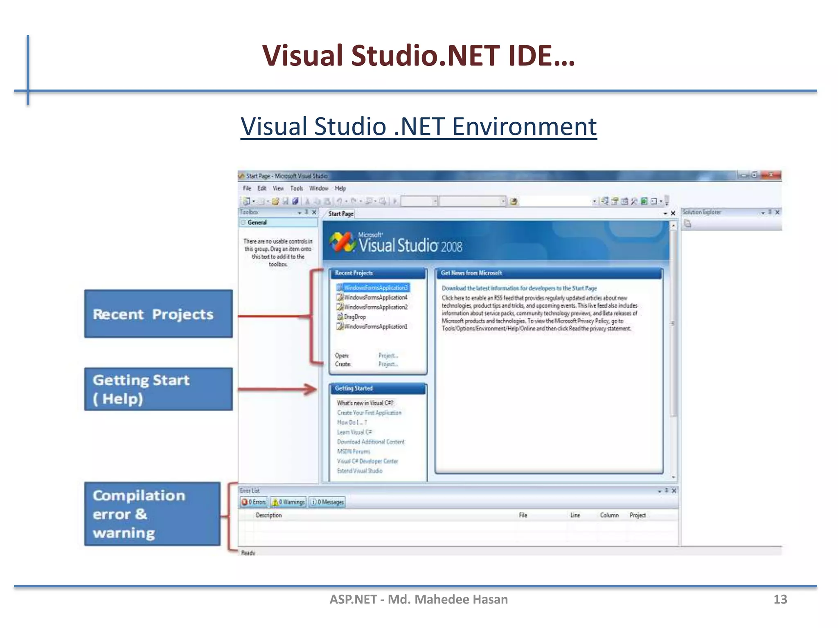Click Create Your First Application link
The width and height of the screenshot is (838, 628).
[x=369, y=413]
